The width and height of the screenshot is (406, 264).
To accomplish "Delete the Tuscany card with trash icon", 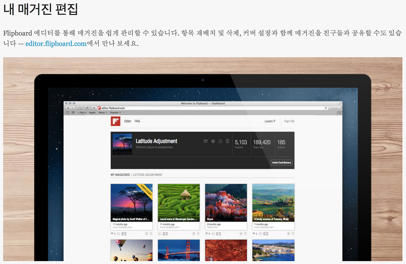I will coord(293,234).
